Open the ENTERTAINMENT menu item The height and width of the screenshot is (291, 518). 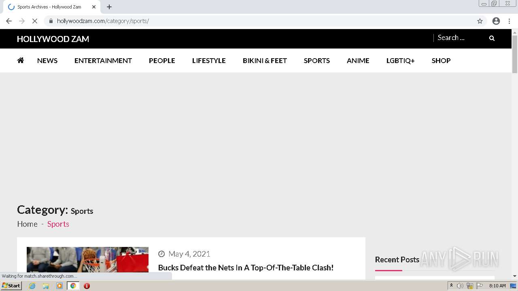[x=103, y=61]
